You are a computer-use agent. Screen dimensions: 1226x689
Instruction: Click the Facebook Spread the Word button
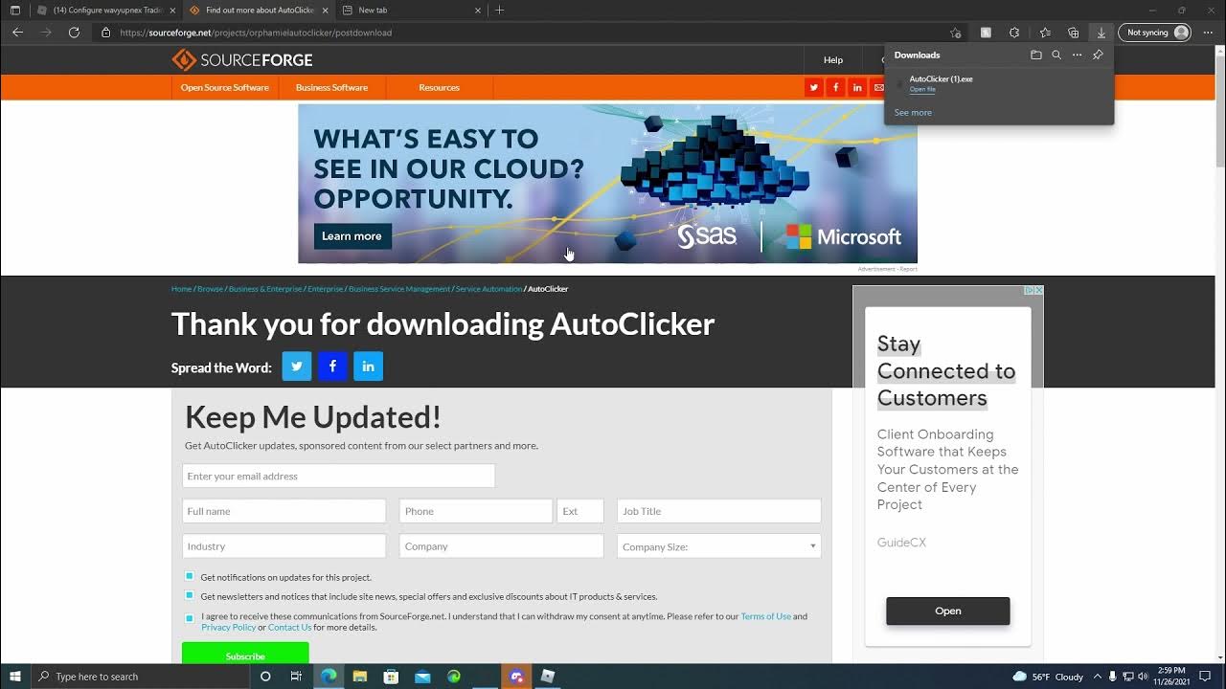(x=332, y=367)
